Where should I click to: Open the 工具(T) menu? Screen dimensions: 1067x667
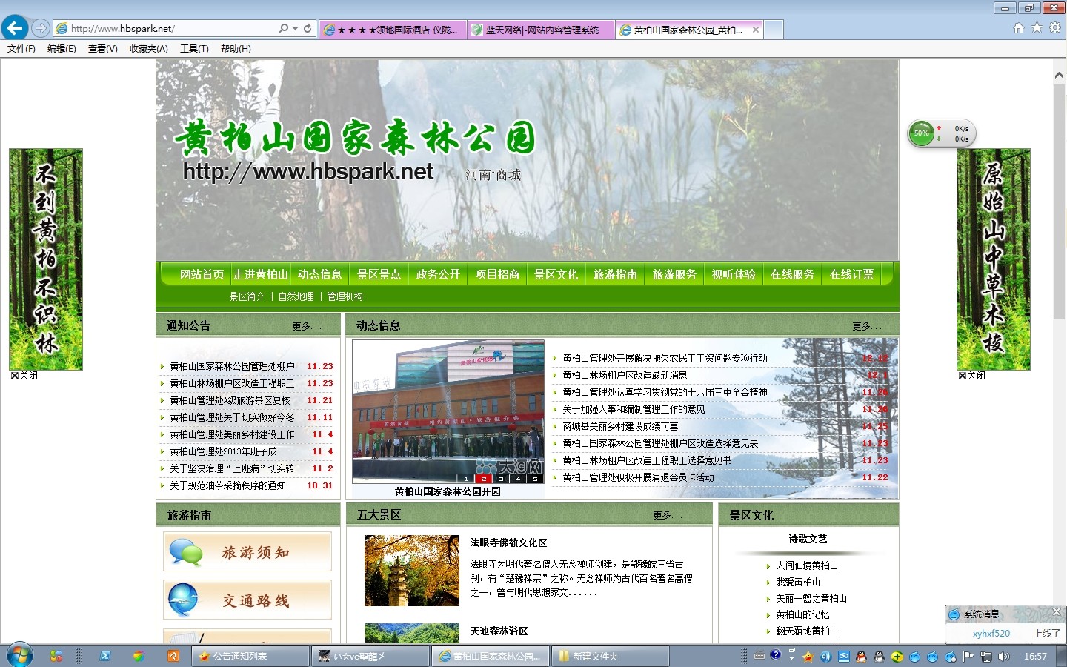194,49
